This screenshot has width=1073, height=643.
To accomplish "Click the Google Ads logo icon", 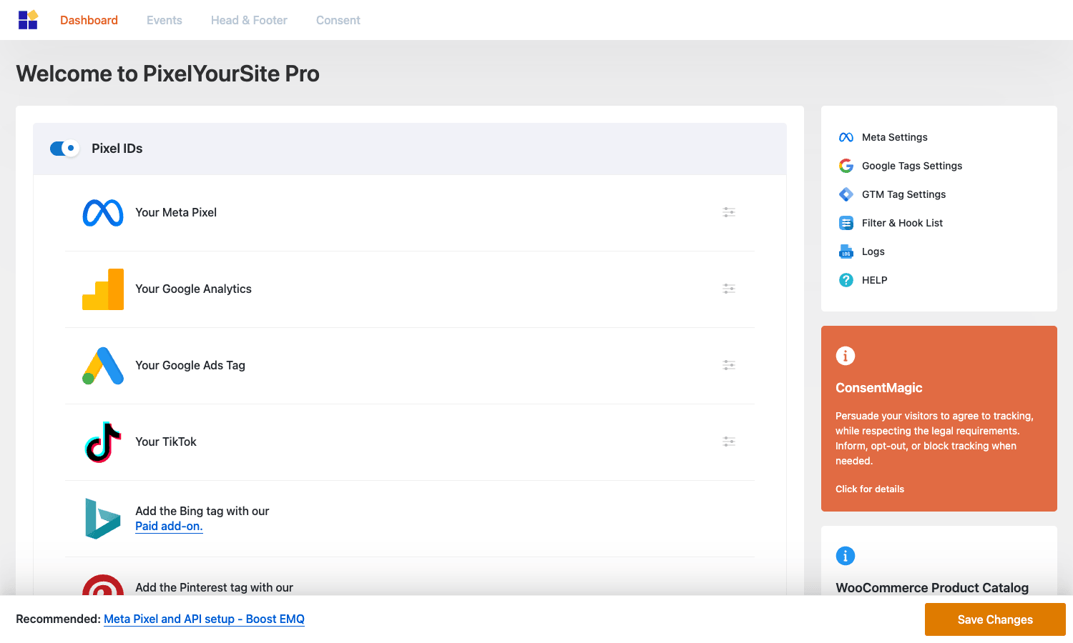I will click(x=103, y=366).
